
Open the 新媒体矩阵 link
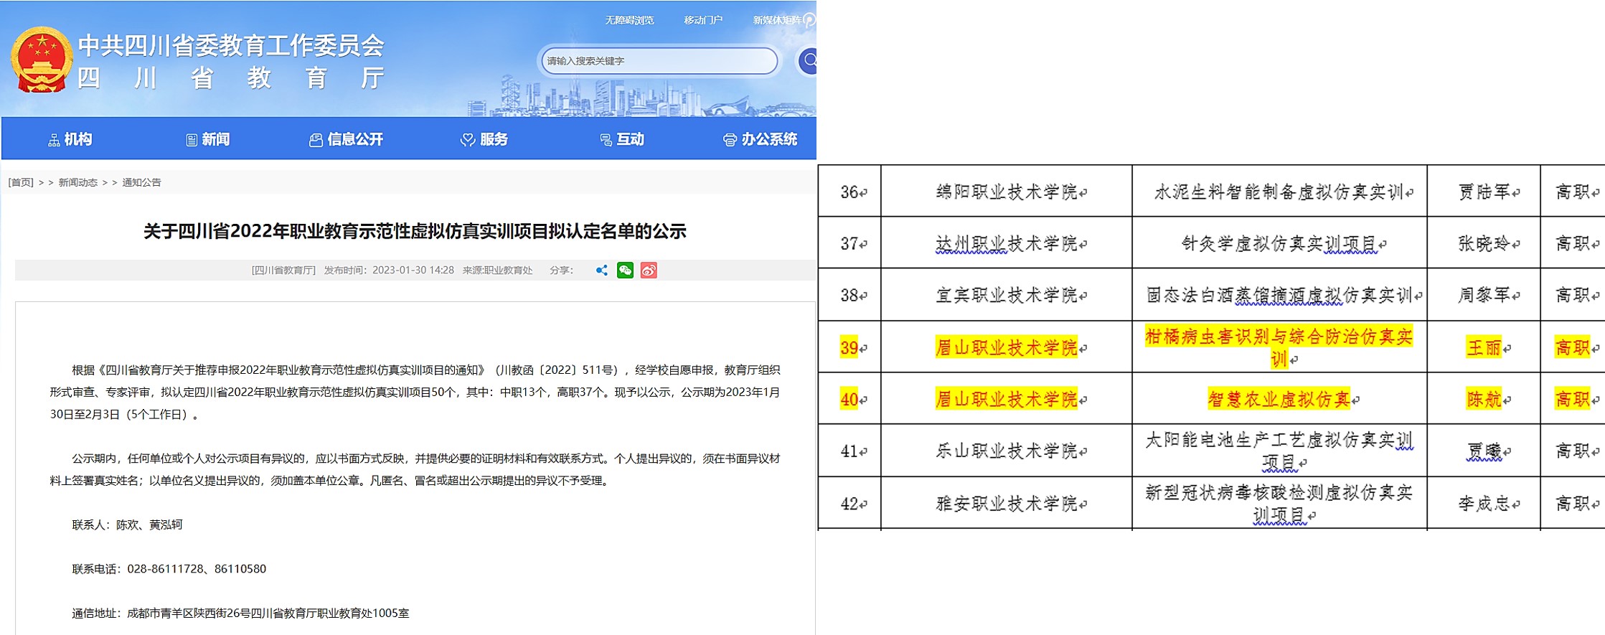click(777, 20)
